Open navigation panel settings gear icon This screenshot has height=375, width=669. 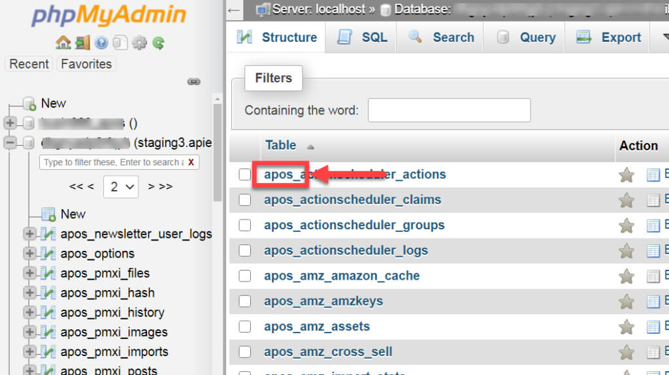click(139, 43)
